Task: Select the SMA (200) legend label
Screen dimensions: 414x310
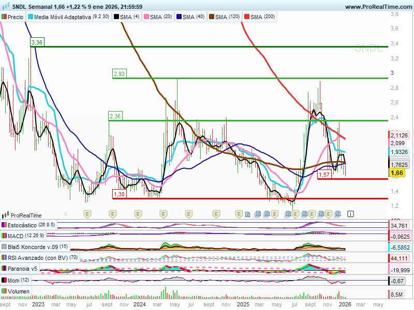Action: point(263,17)
